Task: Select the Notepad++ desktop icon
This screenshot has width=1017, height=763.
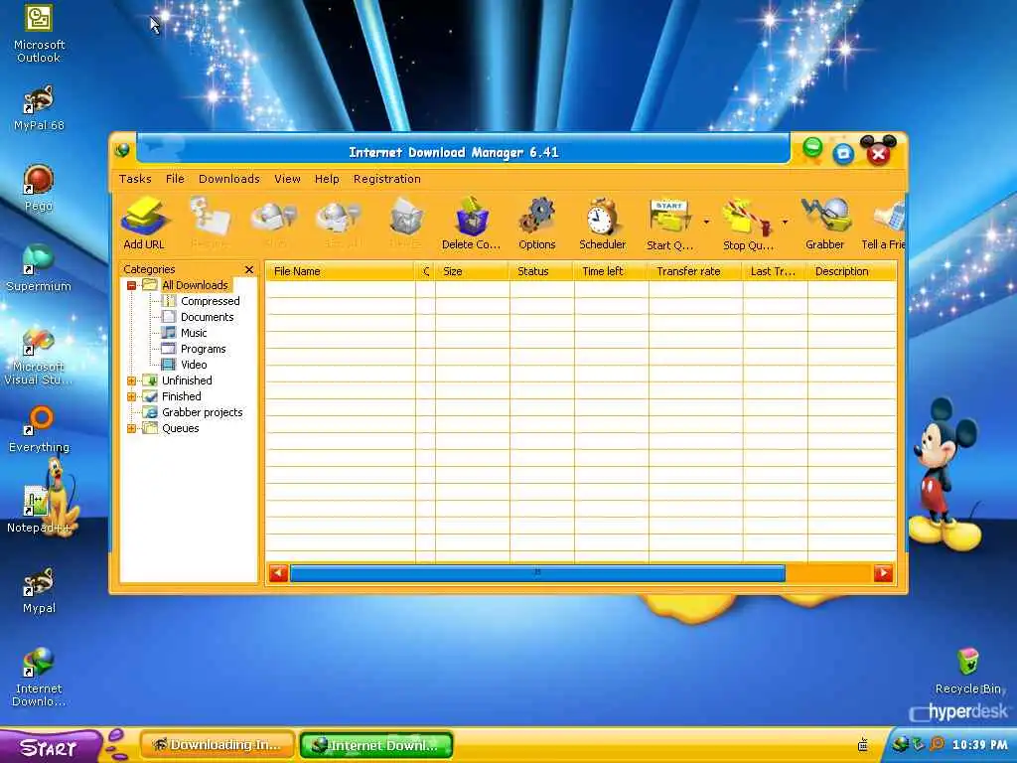Action: [x=39, y=510]
